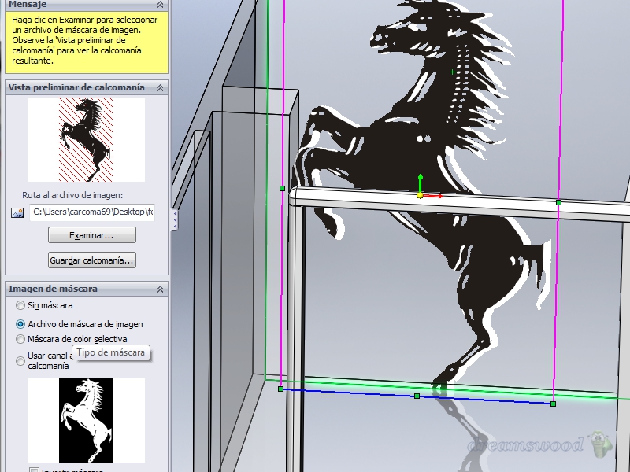Choose Archivo de máscara de imagen
The width and height of the screenshot is (630, 472).
tap(20, 324)
